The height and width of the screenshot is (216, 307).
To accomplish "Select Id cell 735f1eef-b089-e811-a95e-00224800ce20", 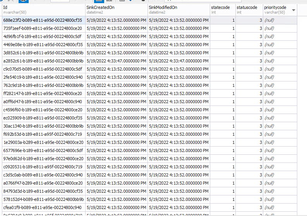I will click(x=44, y=28).
